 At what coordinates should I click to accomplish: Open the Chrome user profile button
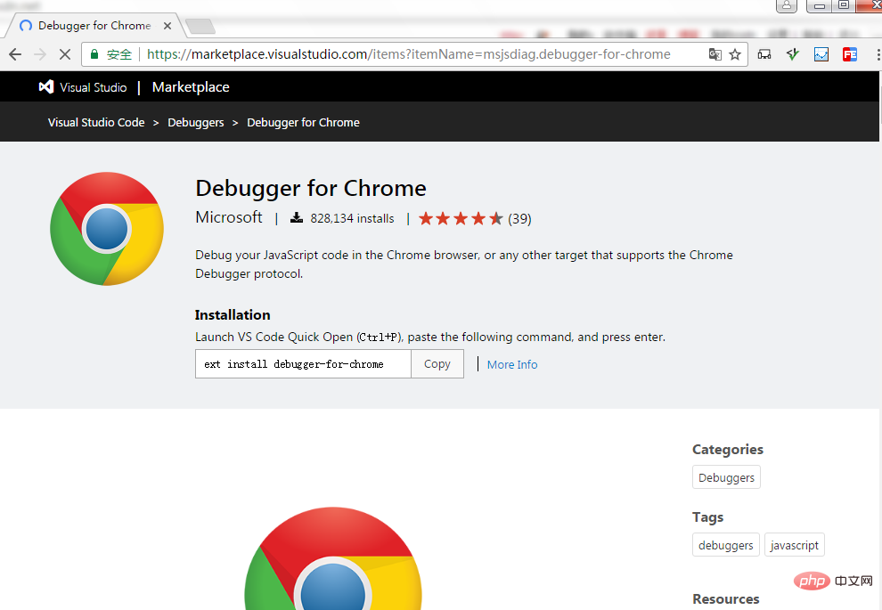pos(786,6)
